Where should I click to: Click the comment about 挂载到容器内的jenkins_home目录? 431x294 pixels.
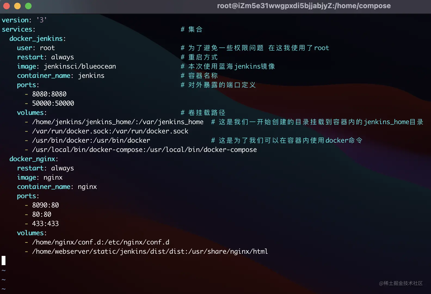point(317,122)
